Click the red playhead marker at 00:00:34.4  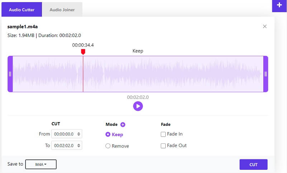[x=83, y=52]
